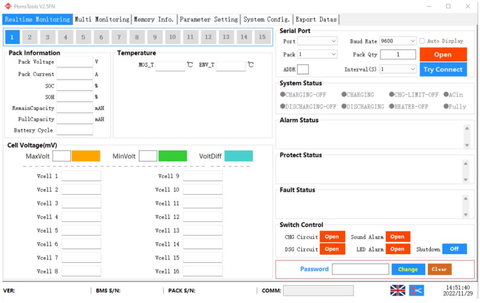Click the Alarm Status scroll down arrow
Image resolution: width=480 pixels, height=303 pixels.
click(x=467, y=145)
